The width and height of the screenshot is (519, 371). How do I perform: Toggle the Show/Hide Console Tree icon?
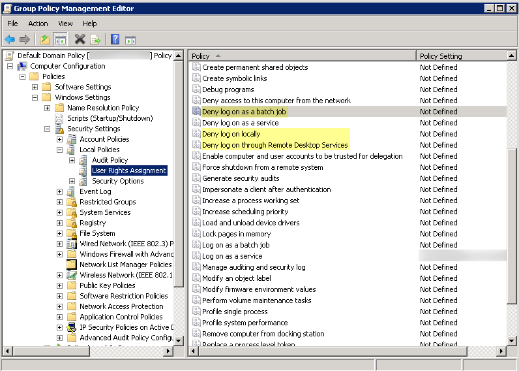pyautogui.click(x=61, y=40)
